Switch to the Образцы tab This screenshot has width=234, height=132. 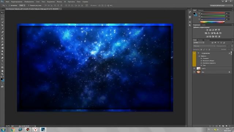[x=201, y=10]
